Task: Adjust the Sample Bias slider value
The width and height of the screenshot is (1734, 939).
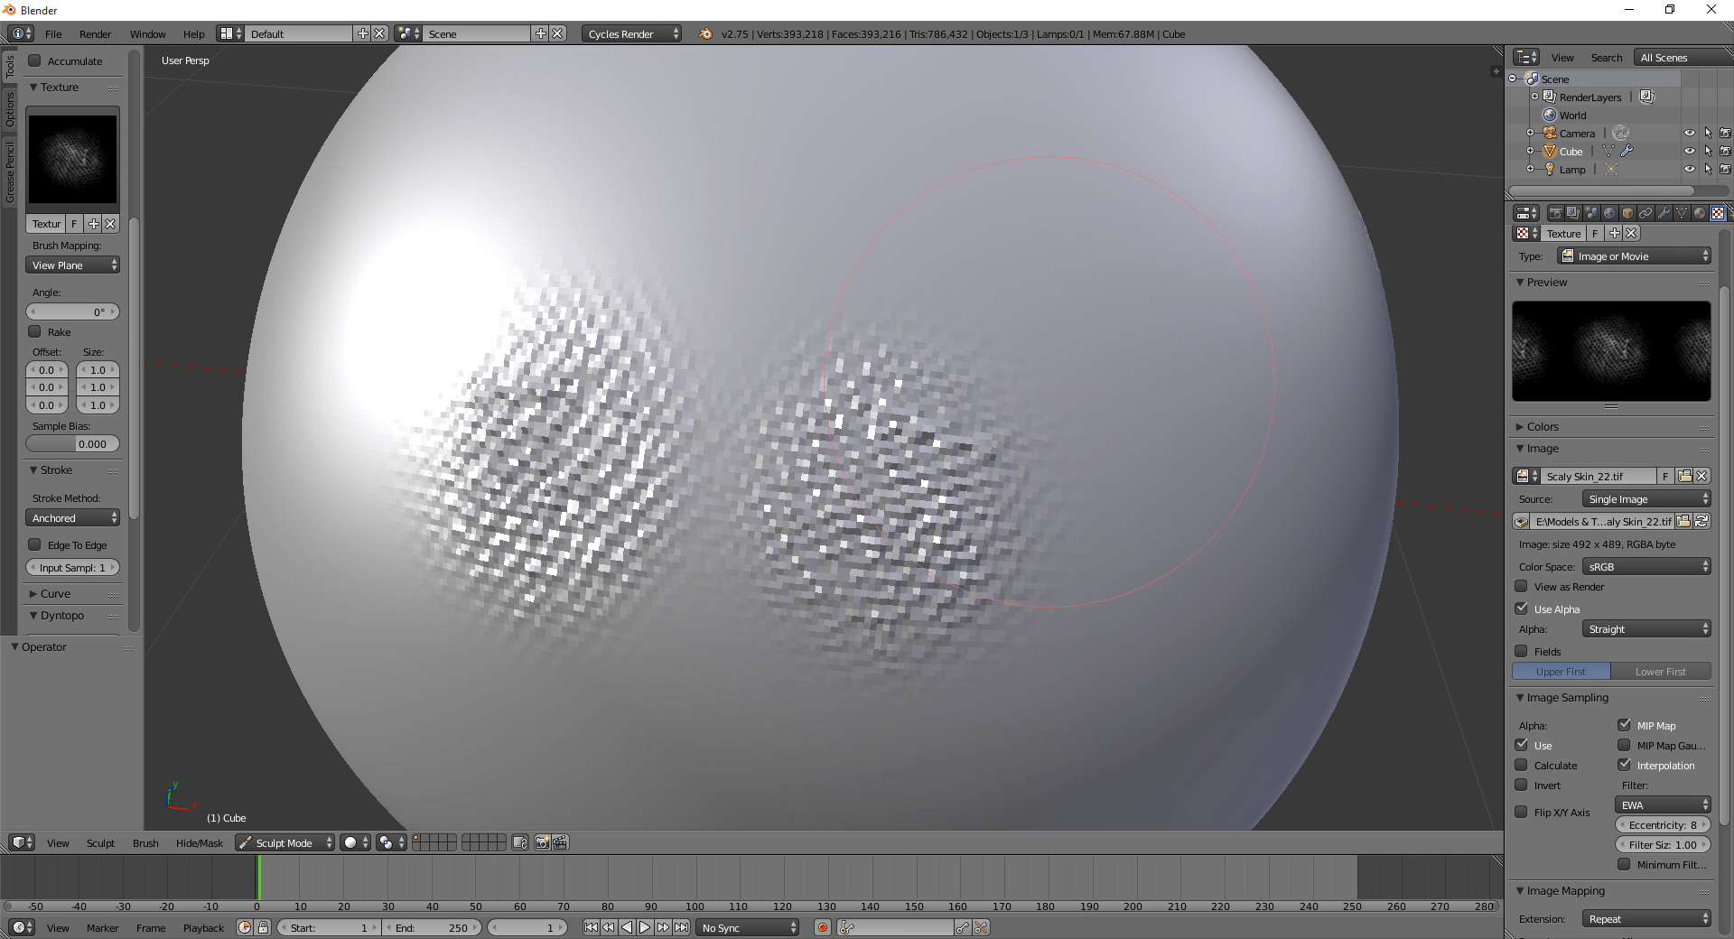Action: coord(72,443)
